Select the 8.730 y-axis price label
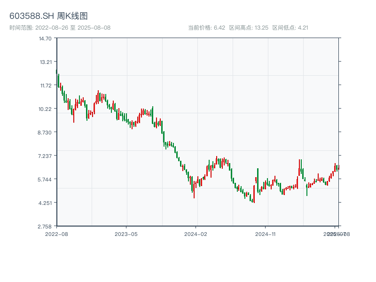This screenshot has height=282, width=376. (45, 133)
